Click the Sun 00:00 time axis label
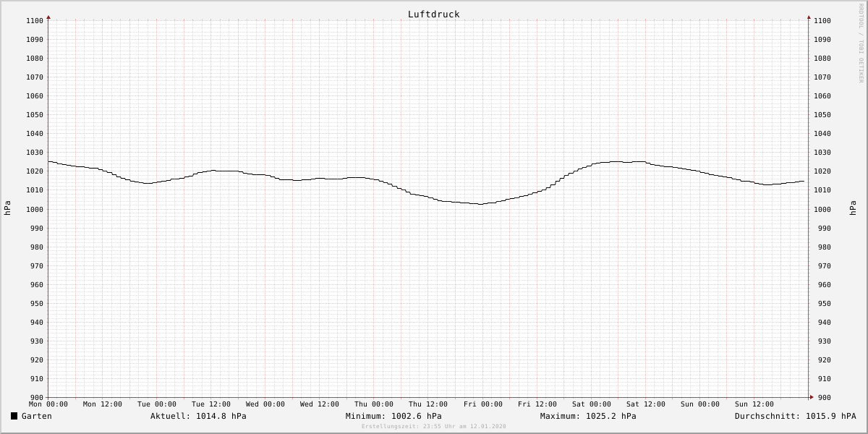Viewport: 868px width, 434px height. pyautogui.click(x=700, y=404)
